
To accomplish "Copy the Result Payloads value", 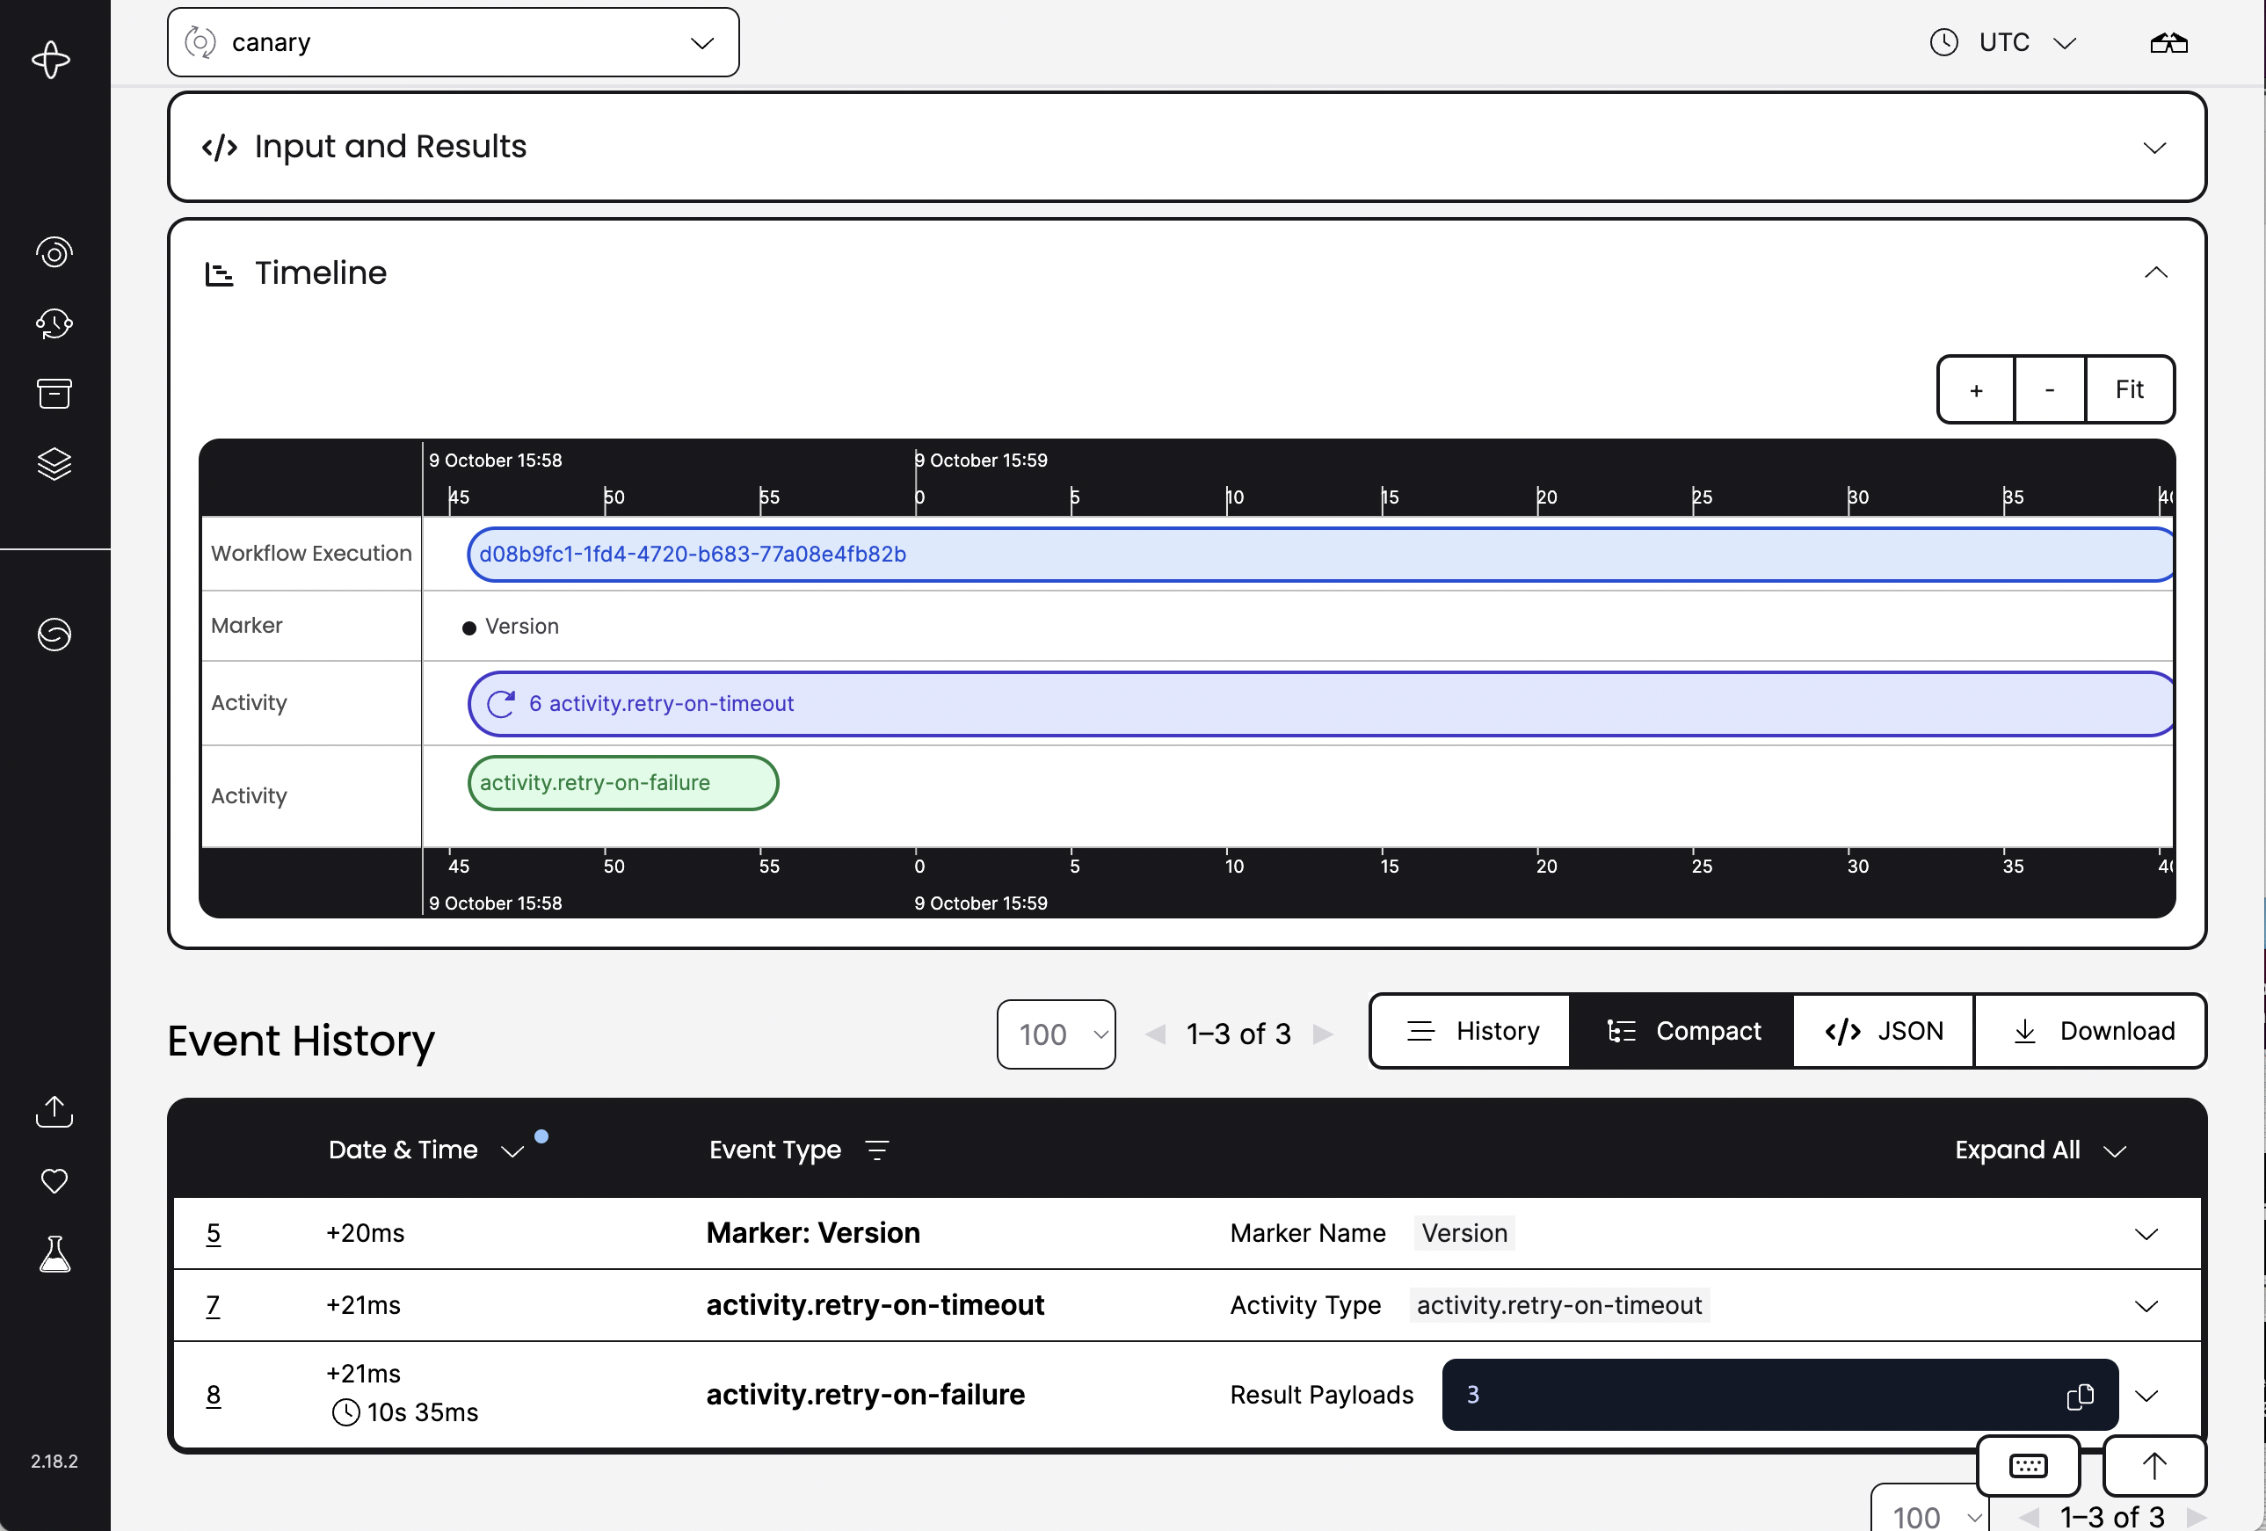I will (x=2080, y=1397).
